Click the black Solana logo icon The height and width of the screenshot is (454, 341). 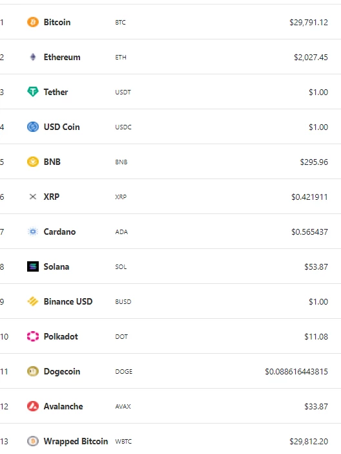(33, 266)
